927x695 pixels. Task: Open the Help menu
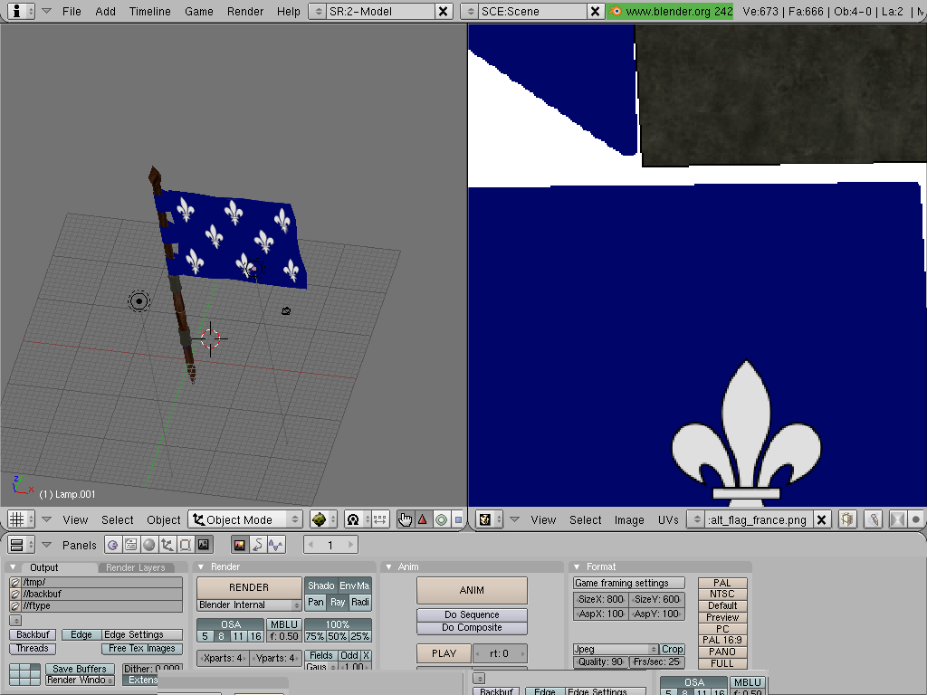tap(289, 11)
